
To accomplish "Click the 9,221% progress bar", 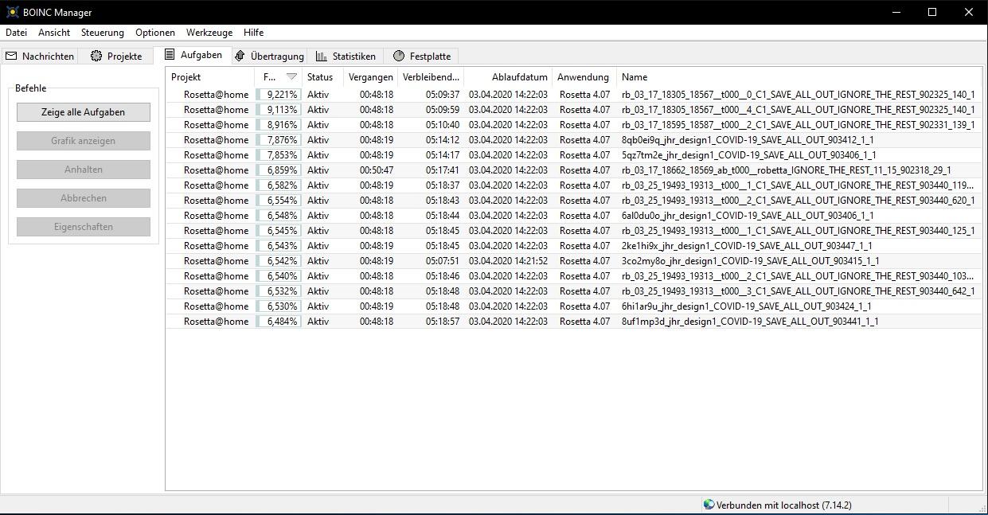I will pyautogui.click(x=278, y=95).
